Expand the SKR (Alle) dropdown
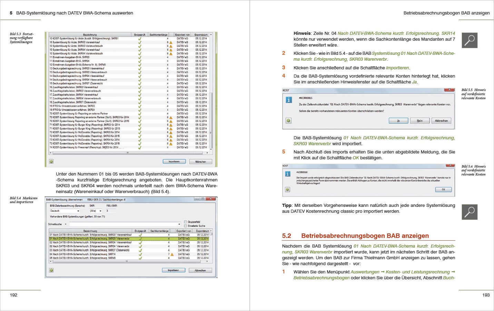This screenshot has height=311, width=494. (96, 211)
